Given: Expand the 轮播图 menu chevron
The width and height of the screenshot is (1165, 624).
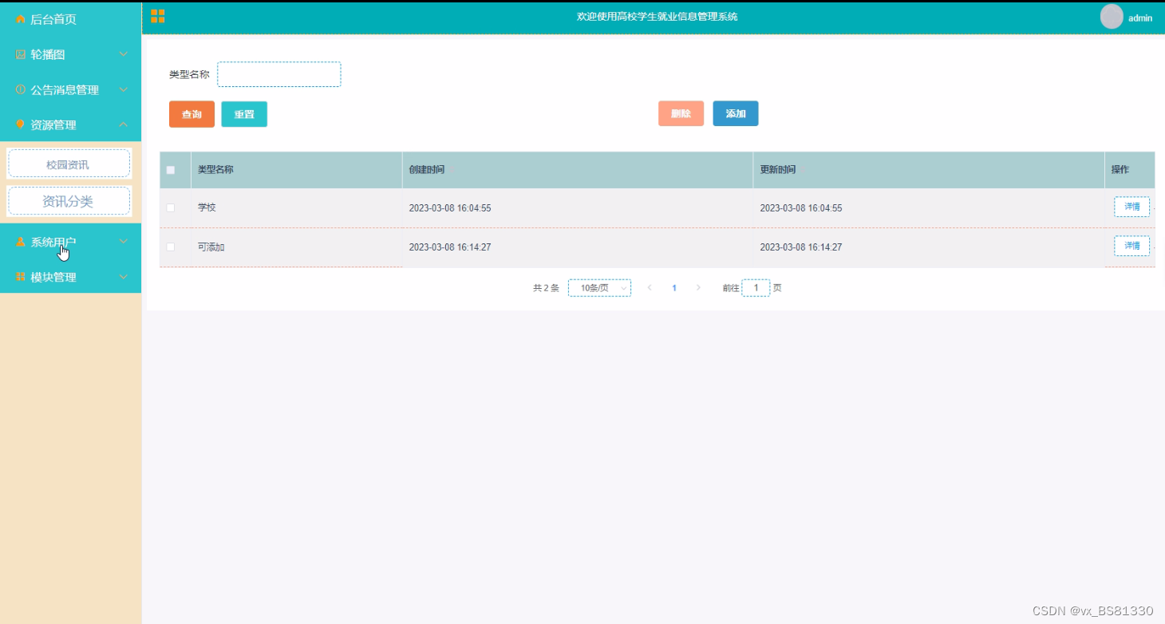Looking at the screenshot, I should 123,54.
